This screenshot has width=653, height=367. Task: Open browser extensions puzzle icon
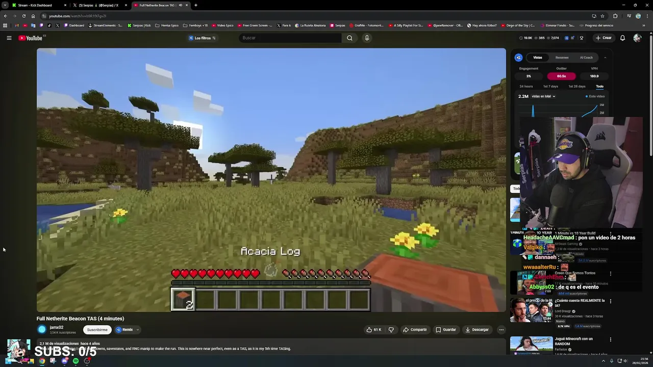click(615, 16)
